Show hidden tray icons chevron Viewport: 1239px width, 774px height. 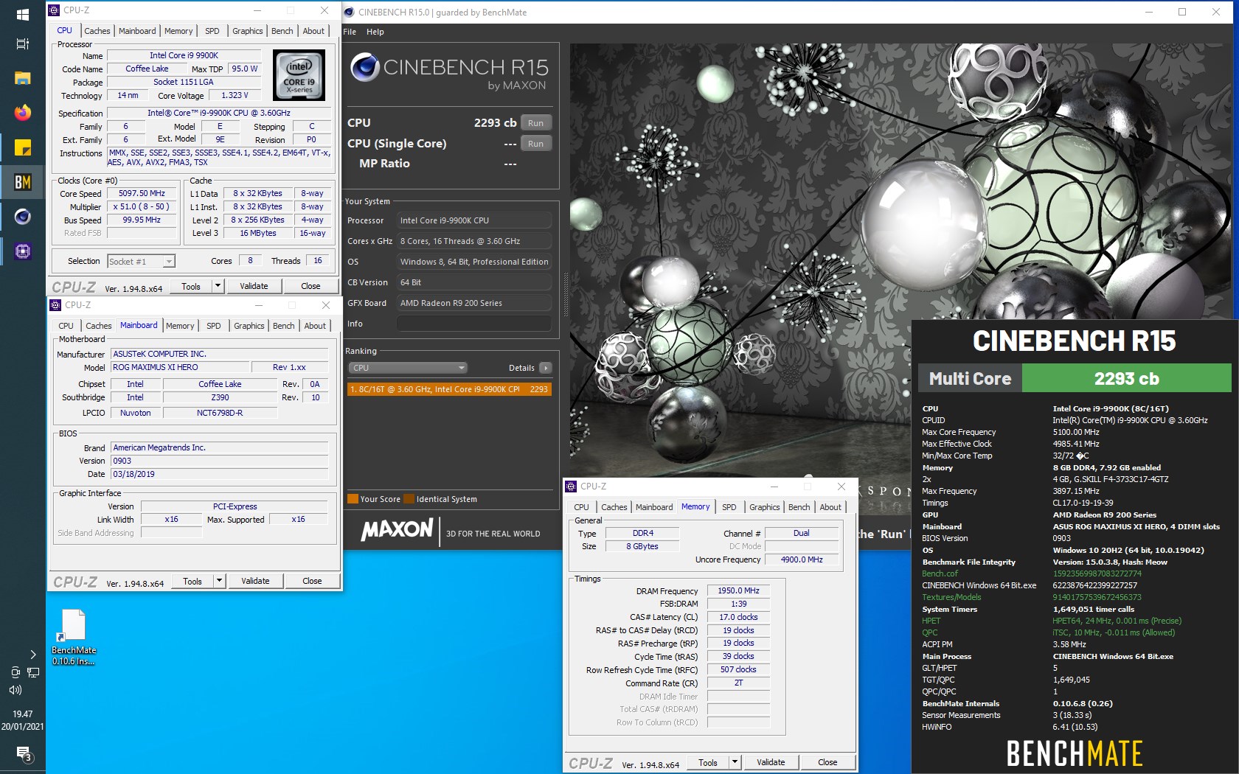point(32,654)
